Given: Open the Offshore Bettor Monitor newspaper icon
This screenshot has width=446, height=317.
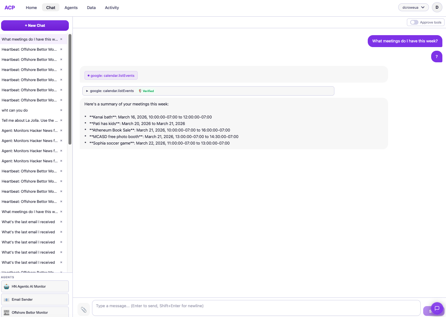Looking at the screenshot, I should (7, 312).
